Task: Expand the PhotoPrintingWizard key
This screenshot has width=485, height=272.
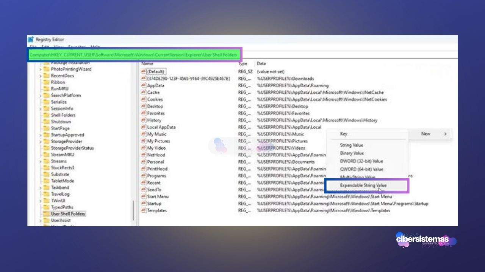Action: click(41, 69)
